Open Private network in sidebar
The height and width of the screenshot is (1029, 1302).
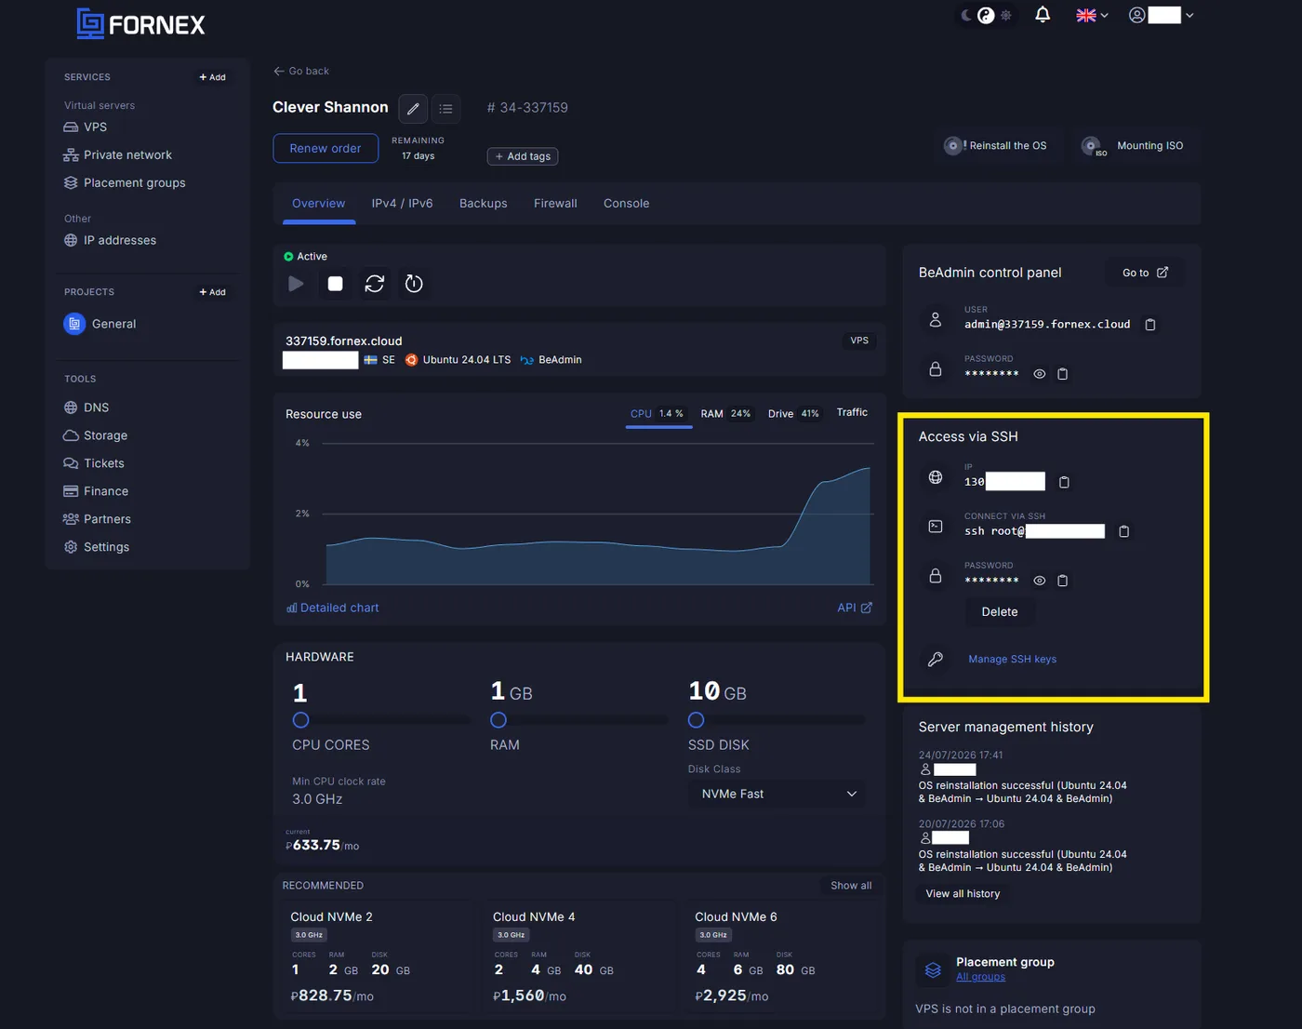(117, 155)
